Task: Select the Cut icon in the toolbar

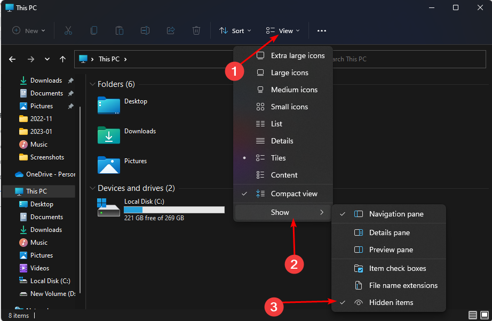Action: (68, 30)
